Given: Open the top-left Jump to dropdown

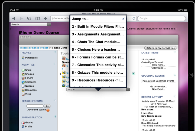Looking at the screenshot, I should coord(31,24).
